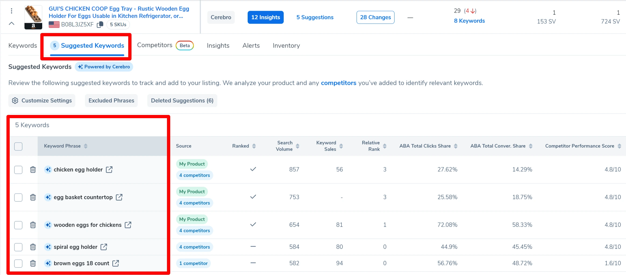The image size is (626, 275).
Task: Sort by Keyword Phrase column
Action: click(x=86, y=146)
